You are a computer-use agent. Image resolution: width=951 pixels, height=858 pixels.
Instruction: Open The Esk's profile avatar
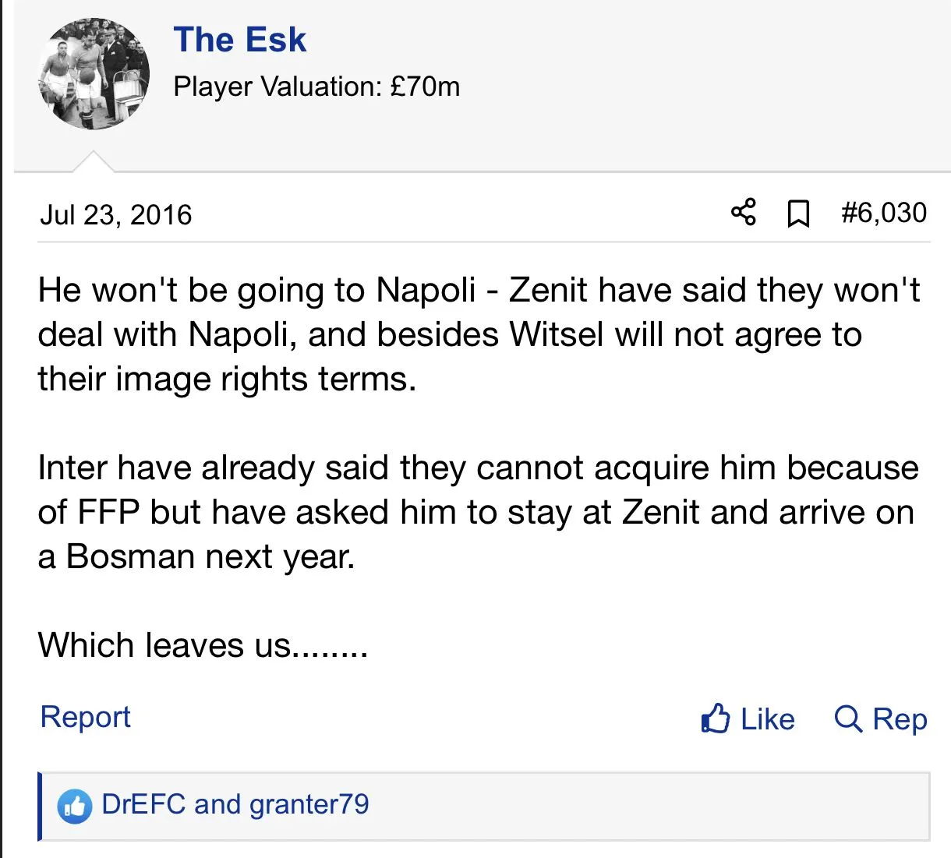94,75
